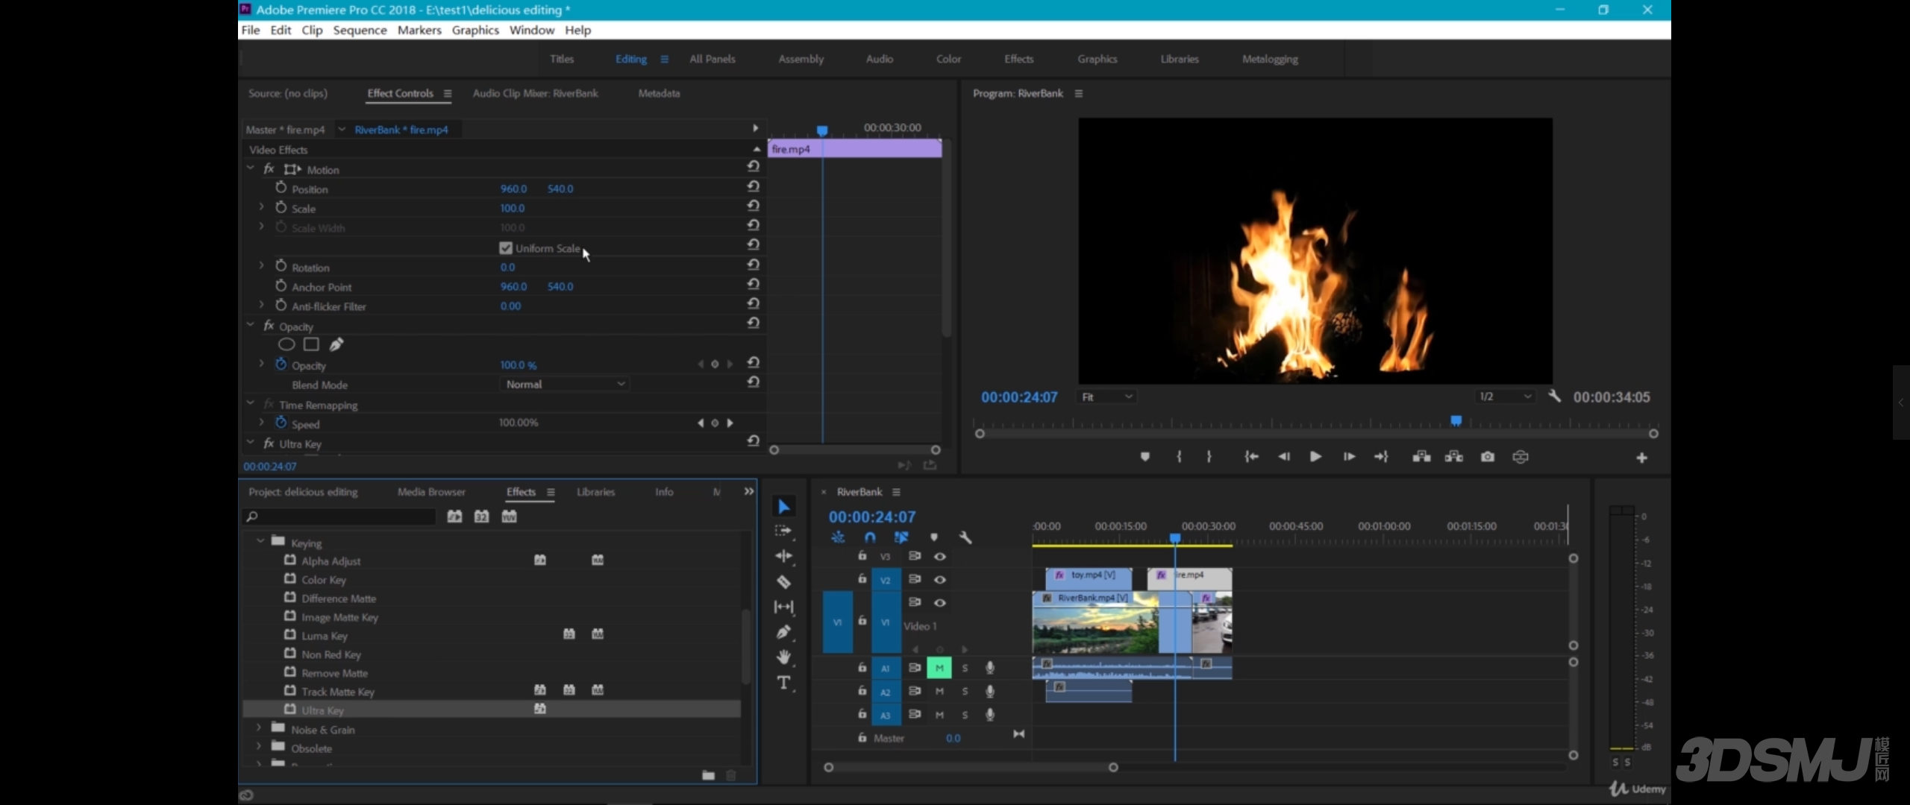Export frame with camera icon
Screen dimensions: 1910x805
point(1488,457)
